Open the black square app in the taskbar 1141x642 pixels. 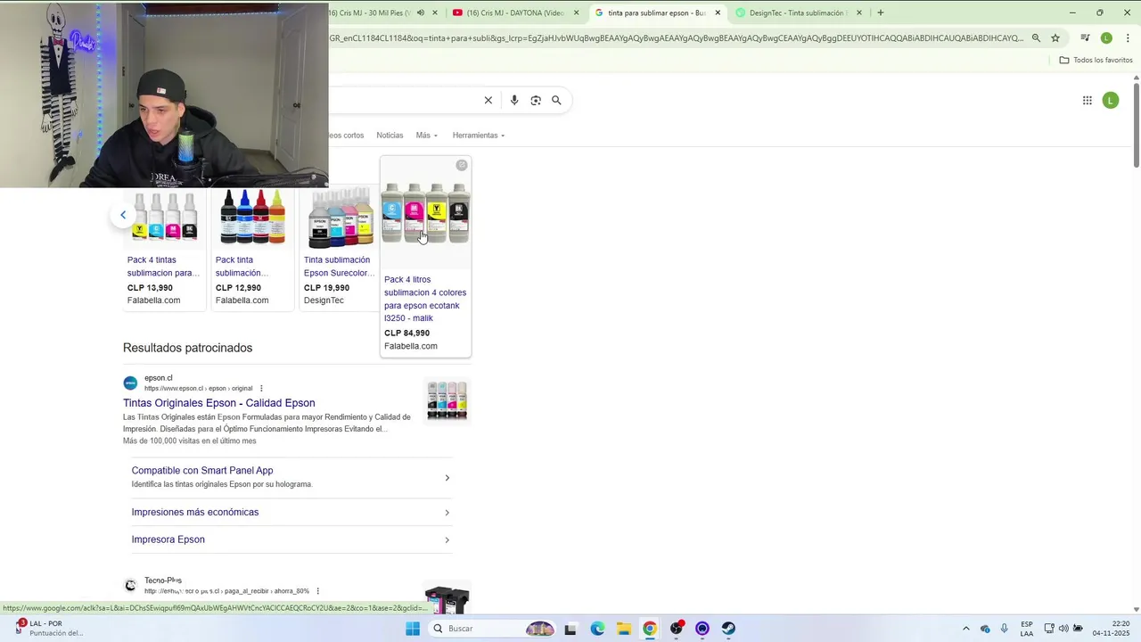(570, 629)
